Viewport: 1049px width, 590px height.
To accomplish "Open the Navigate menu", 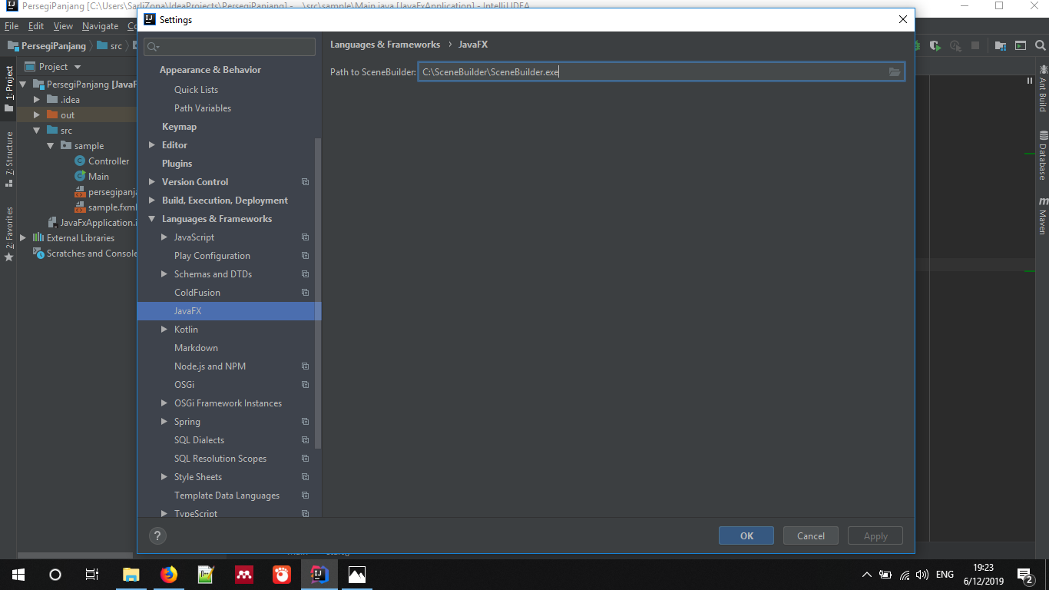I will click(101, 26).
